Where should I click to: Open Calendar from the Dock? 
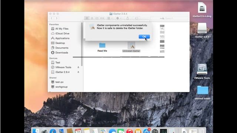(78, 131)
